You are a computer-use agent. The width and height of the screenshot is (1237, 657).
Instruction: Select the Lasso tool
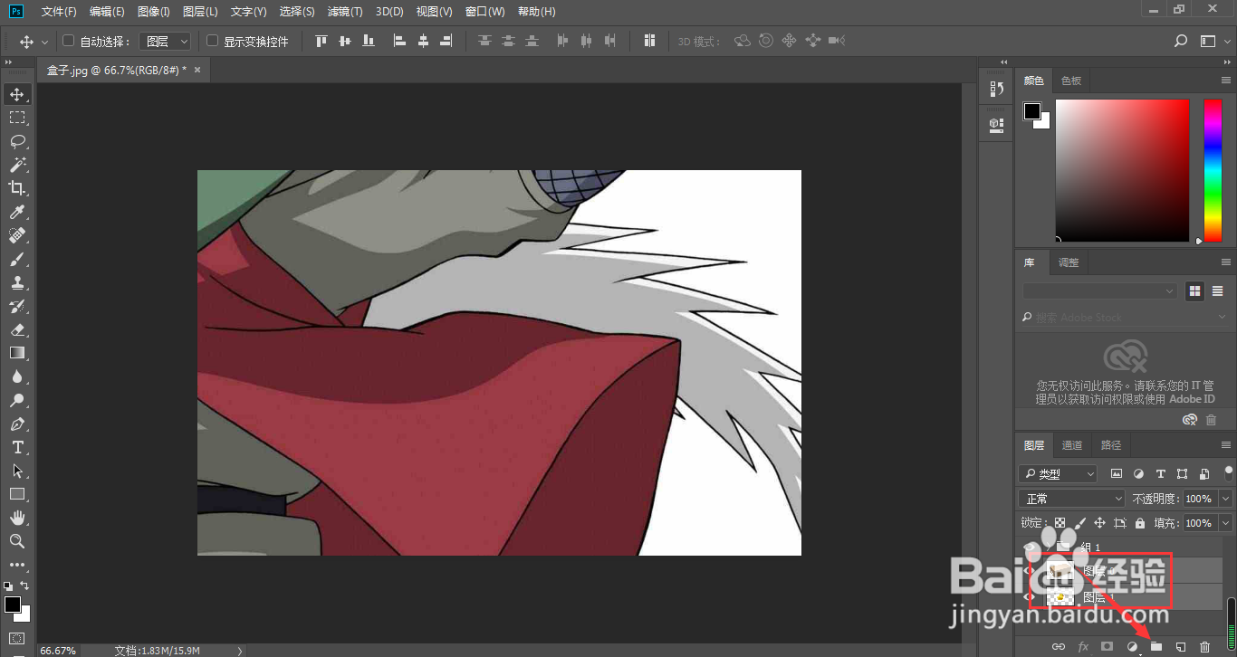pos(17,141)
